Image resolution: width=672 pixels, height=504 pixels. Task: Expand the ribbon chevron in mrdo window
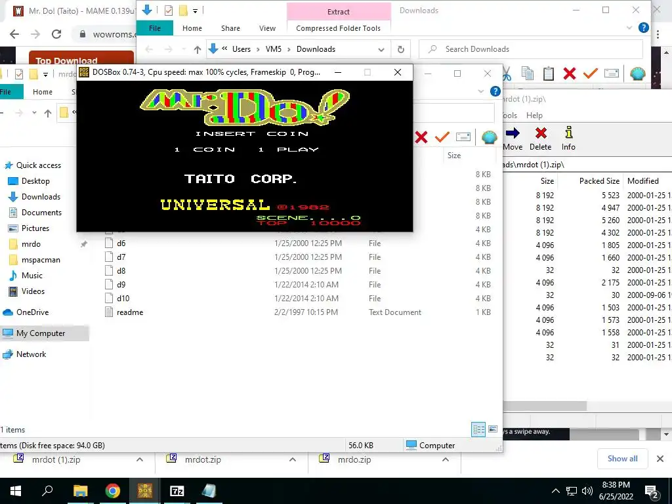pos(481,91)
